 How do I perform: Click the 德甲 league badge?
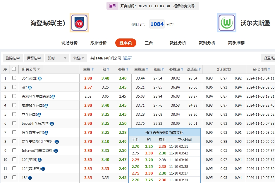point(112,6)
